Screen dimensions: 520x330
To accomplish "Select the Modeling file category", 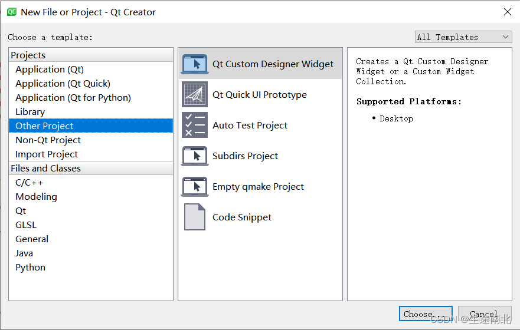I will 91,197.
